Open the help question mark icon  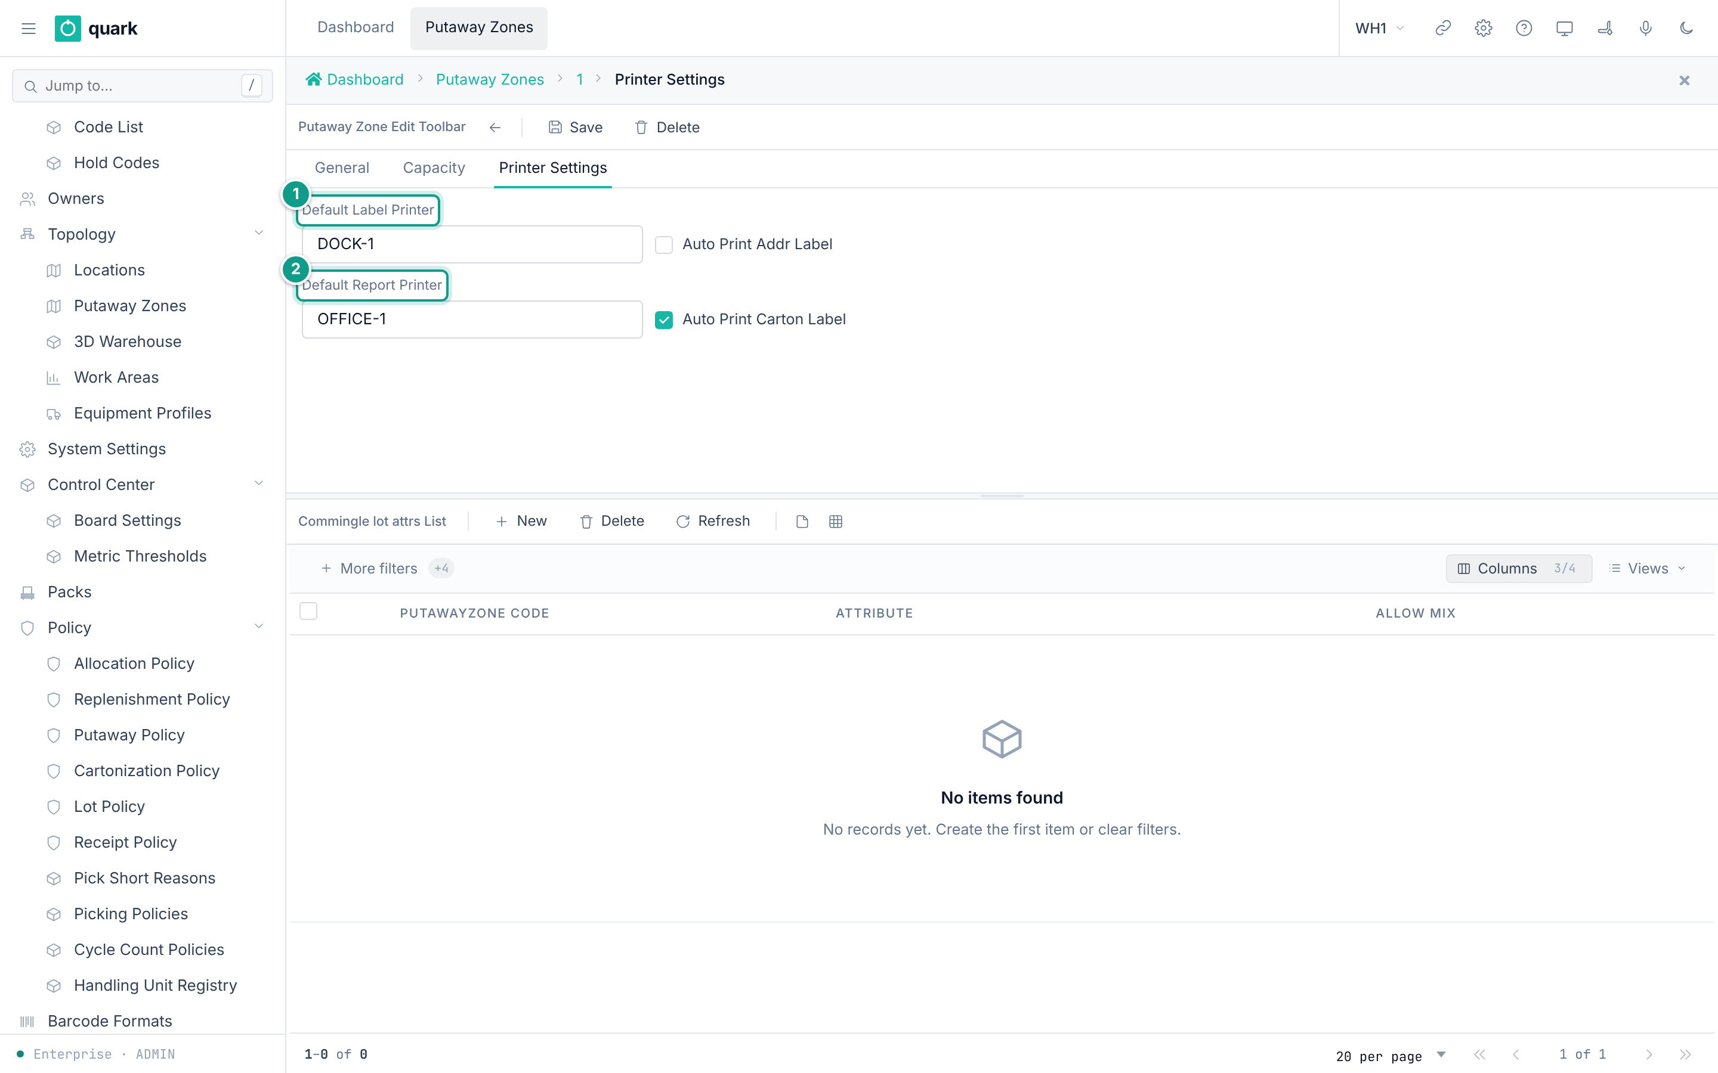pos(1524,29)
